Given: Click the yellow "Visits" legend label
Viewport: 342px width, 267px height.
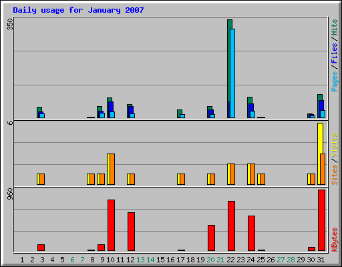Looking at the screenshot, I should pos(335,145).
